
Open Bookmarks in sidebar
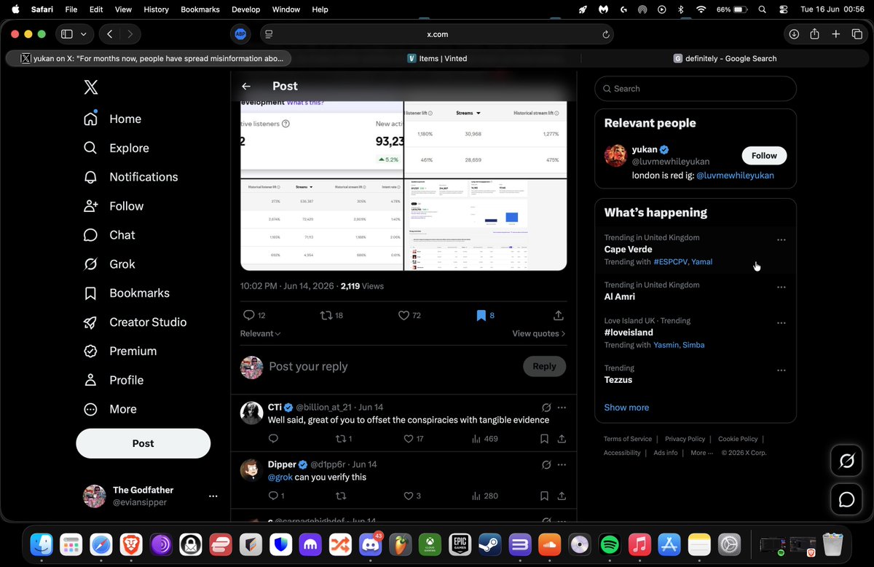(x=126, y=293)
